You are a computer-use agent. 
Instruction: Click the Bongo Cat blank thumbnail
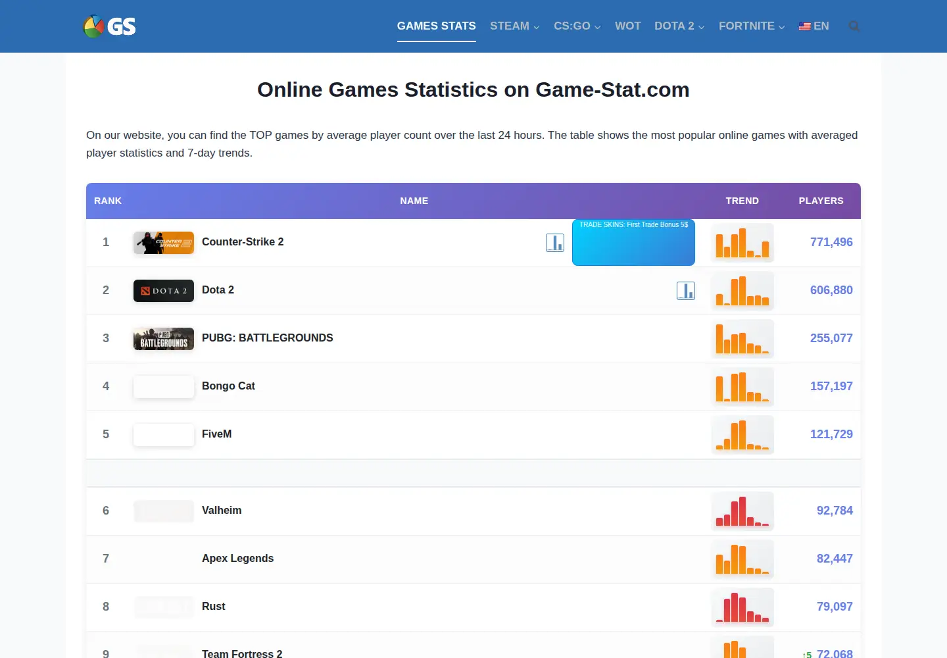tap(164, 387)
